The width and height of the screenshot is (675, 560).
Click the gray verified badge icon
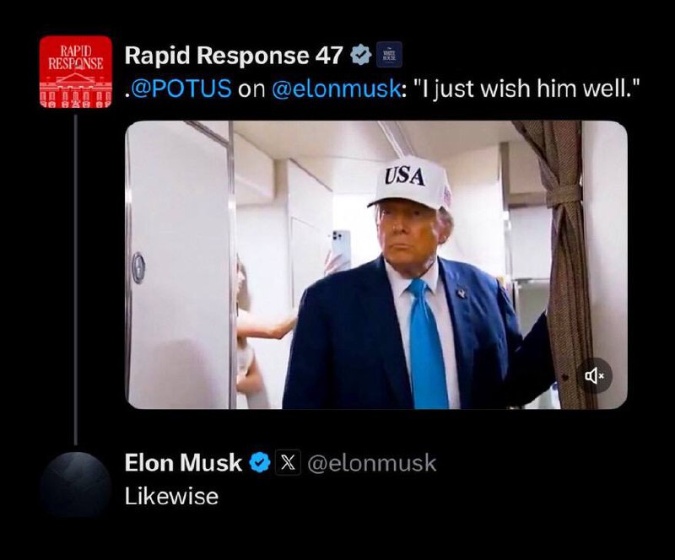click(x=361, y=55)
